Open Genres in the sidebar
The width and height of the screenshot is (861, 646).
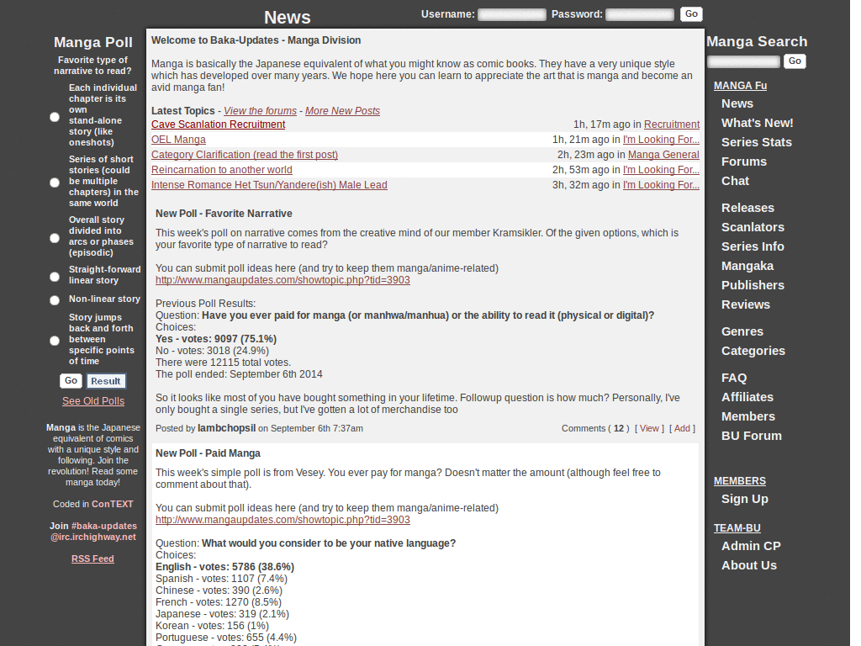[742, 331]
